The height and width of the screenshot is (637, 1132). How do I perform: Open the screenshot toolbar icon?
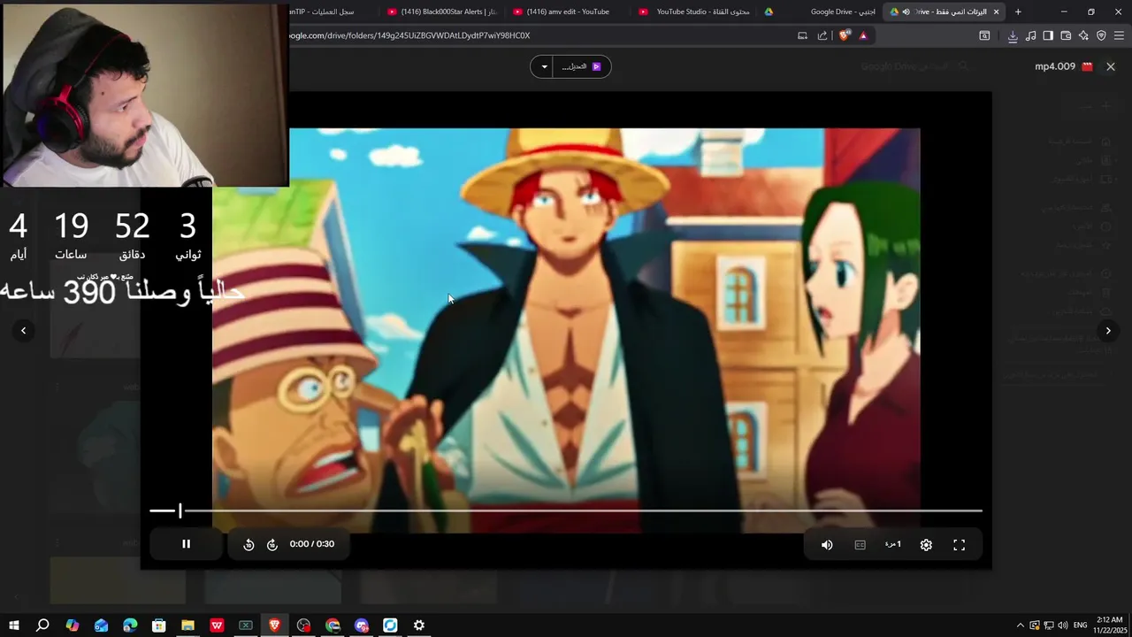tap(984, 35)
